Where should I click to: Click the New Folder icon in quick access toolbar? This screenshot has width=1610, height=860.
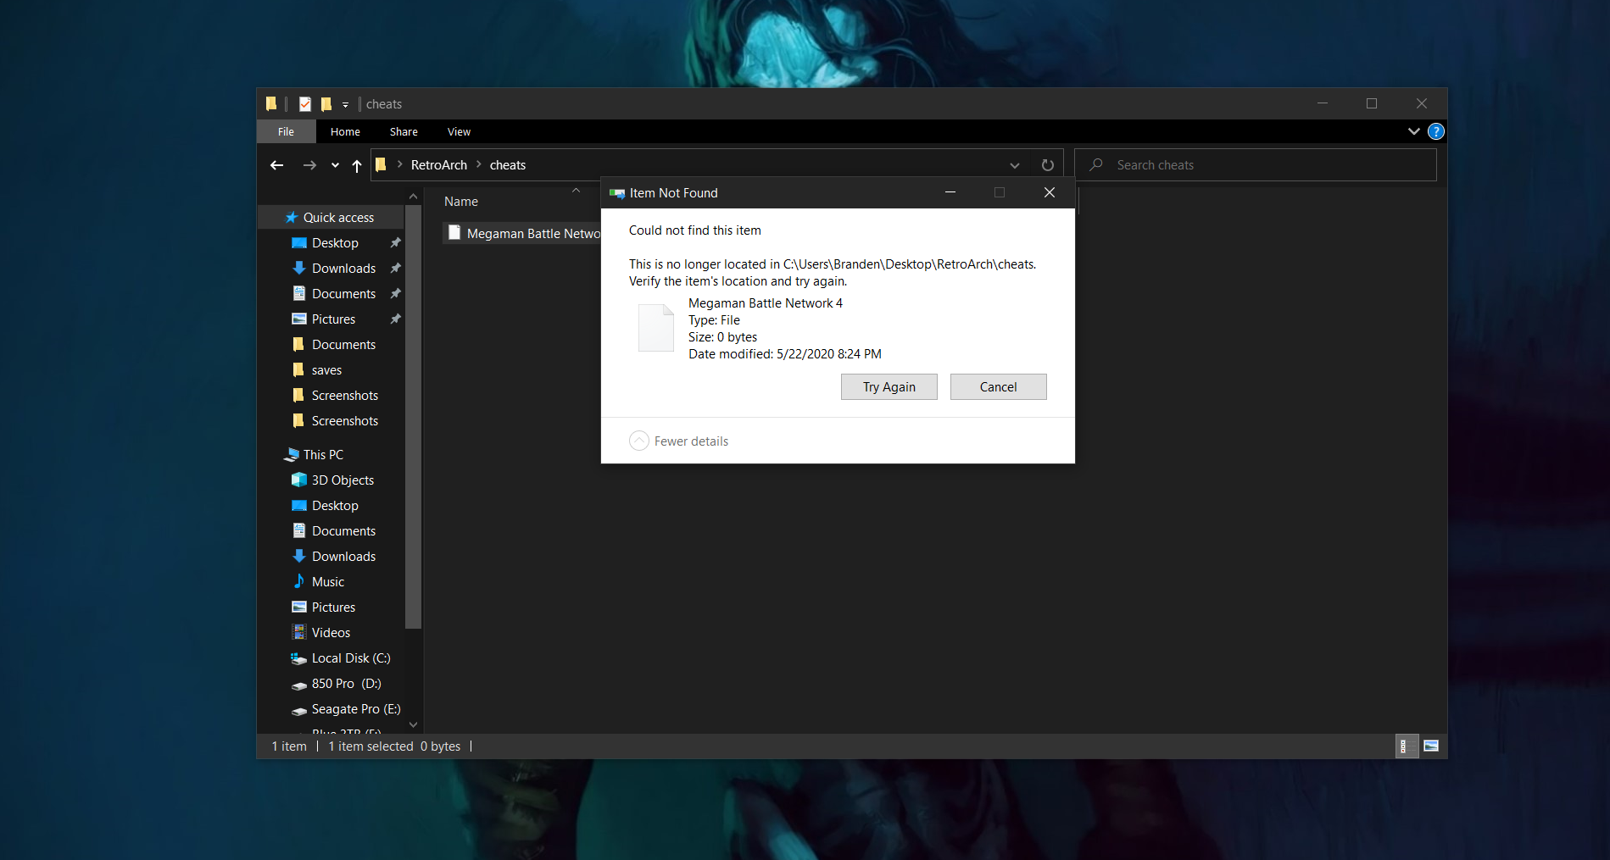pyautogui.click(x=326, y=103)
